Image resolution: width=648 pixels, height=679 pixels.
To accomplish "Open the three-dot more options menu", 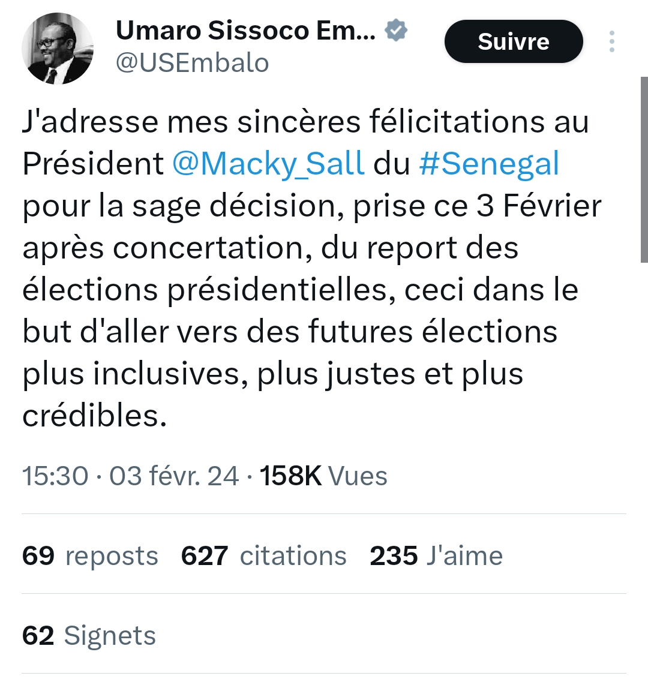I will point(611,41).
